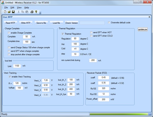Click the Vrect_2 field showing 6.50
This screenshot has height=117, width=153.
(46, 85)
